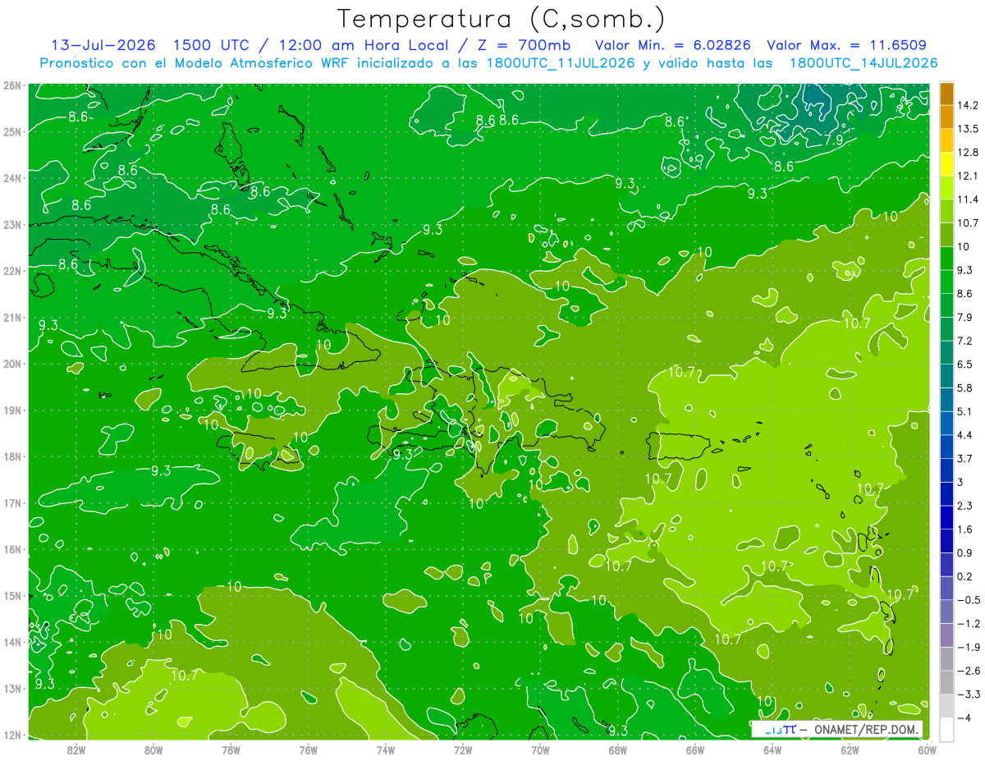Click the 12.1 value on the color scale
985x761 pixels.
969,176
